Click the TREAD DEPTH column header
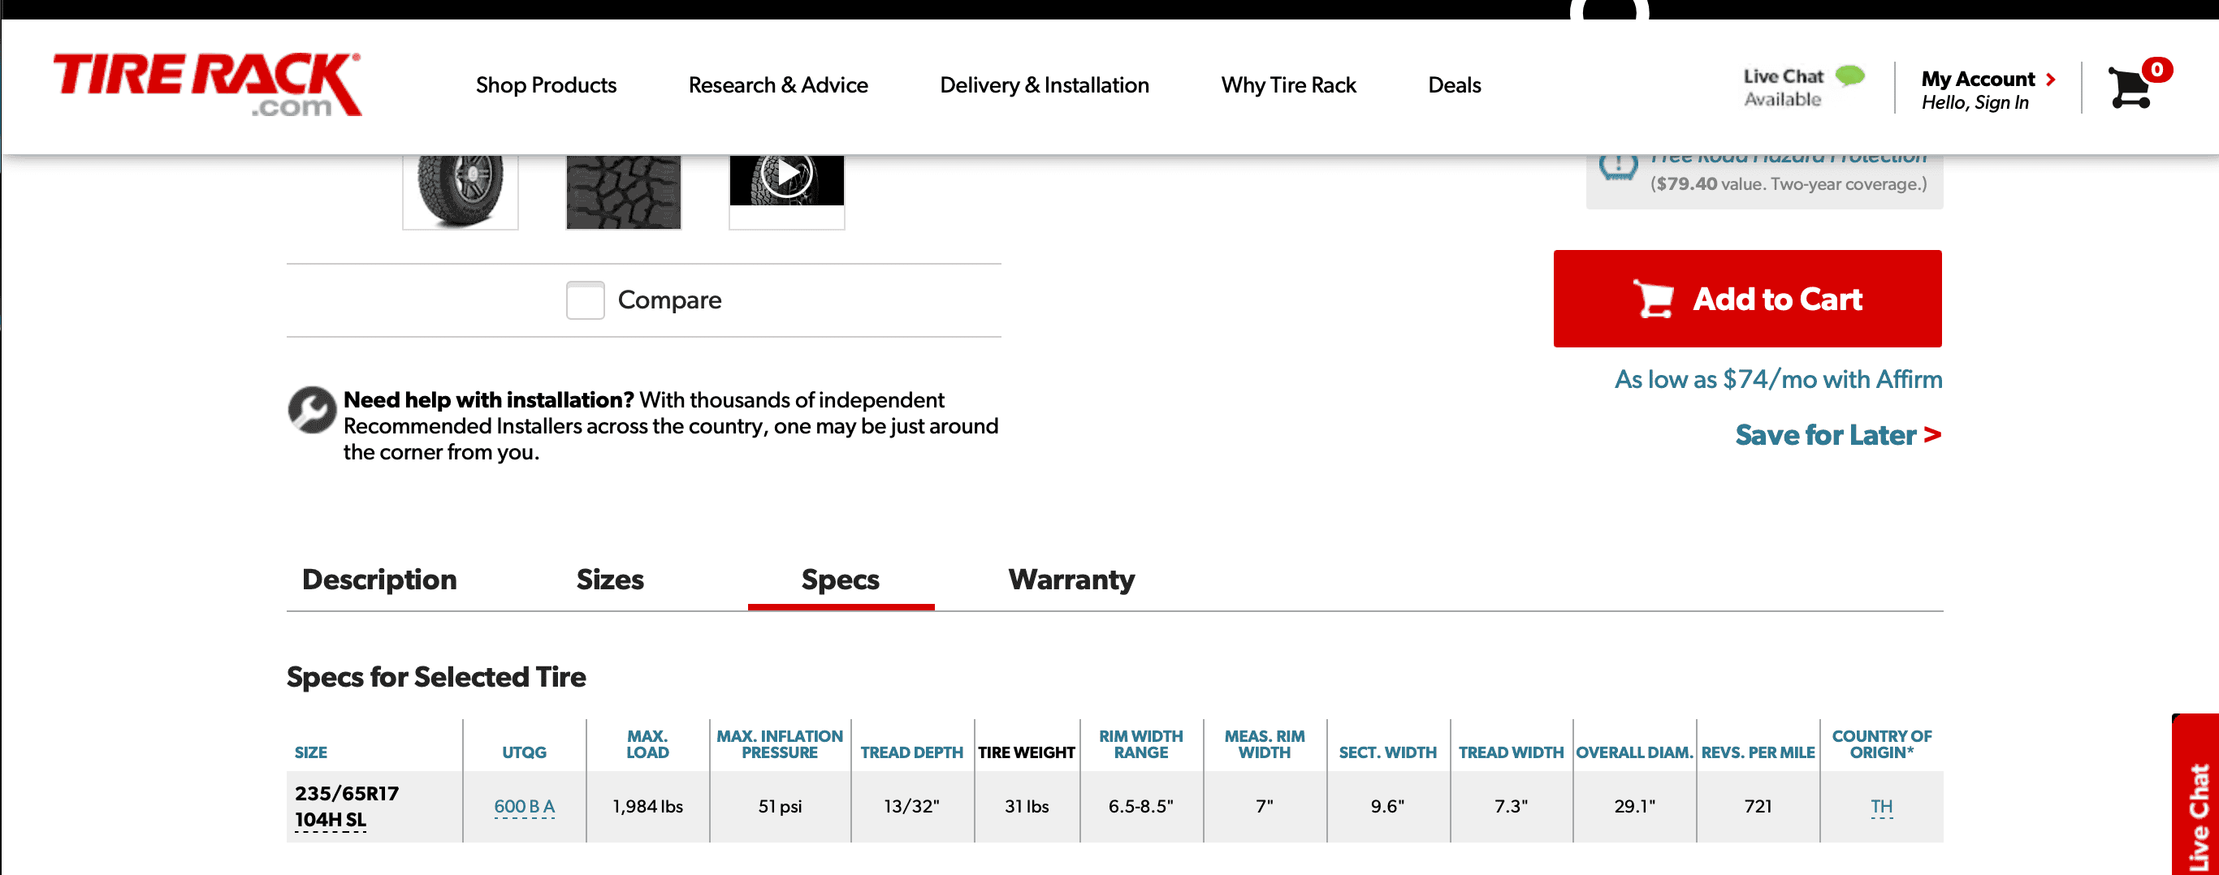Viewport: 2219px width, 875px height. 911,752
